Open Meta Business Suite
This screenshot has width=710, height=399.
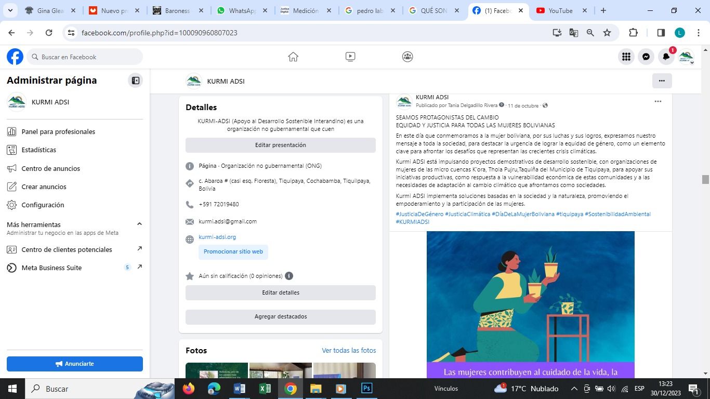tap(75, 268)
